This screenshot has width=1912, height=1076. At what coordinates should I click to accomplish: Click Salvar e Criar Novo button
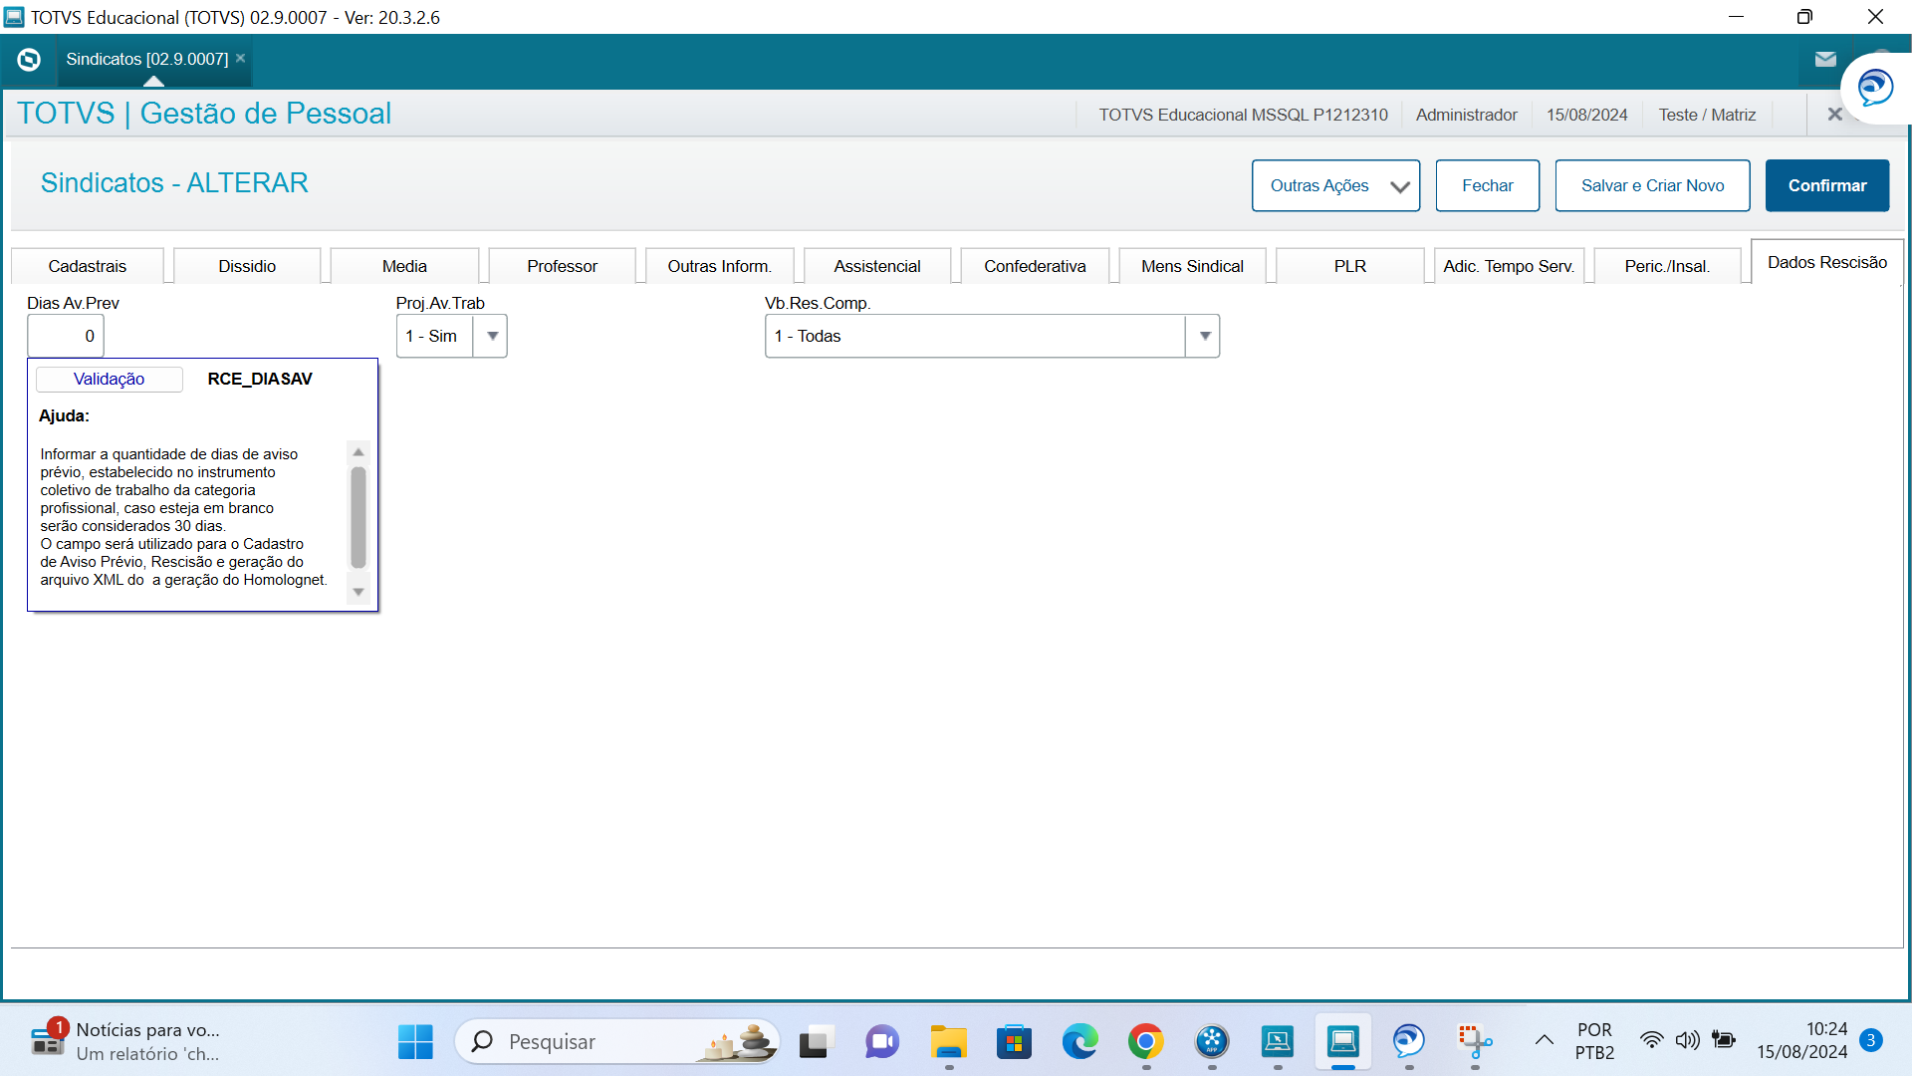coord(1652,185)
